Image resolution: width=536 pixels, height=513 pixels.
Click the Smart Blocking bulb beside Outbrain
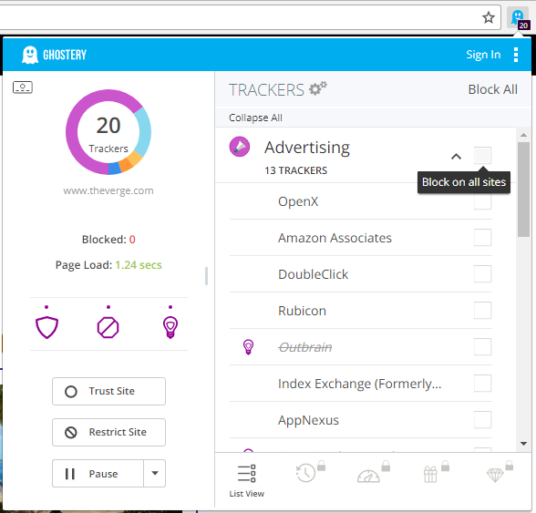point(248,347)
